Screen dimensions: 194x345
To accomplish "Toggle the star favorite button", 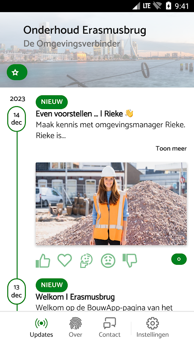I will 17,72.
